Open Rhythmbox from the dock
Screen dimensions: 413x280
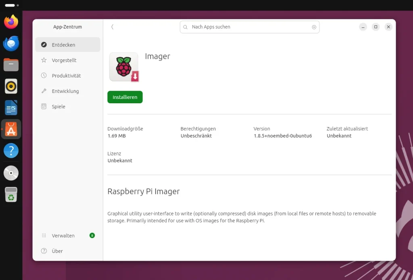(x=11, y=86)
